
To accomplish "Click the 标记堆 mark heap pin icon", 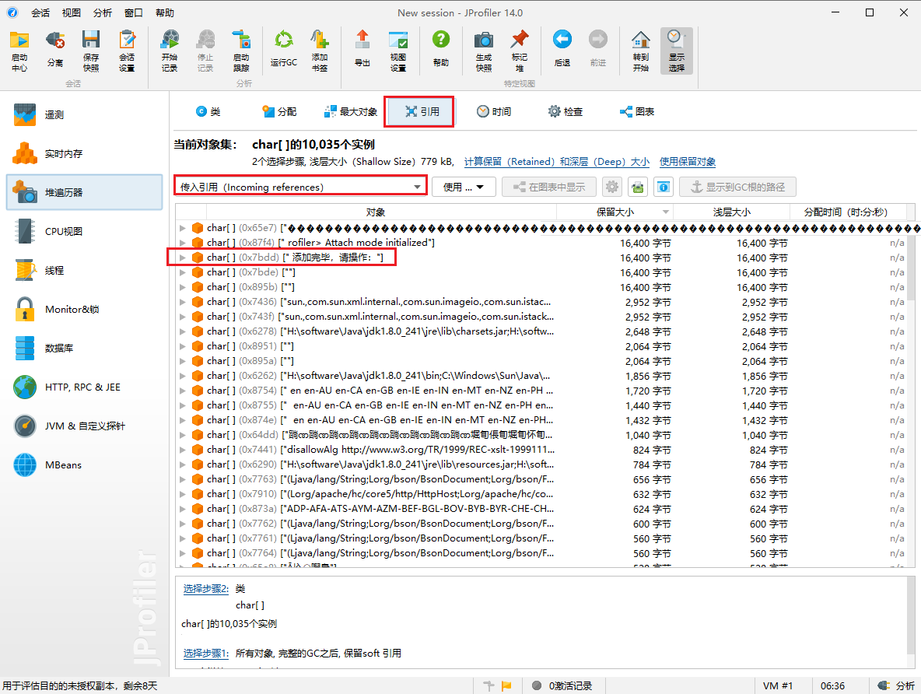I will [520, 51].
